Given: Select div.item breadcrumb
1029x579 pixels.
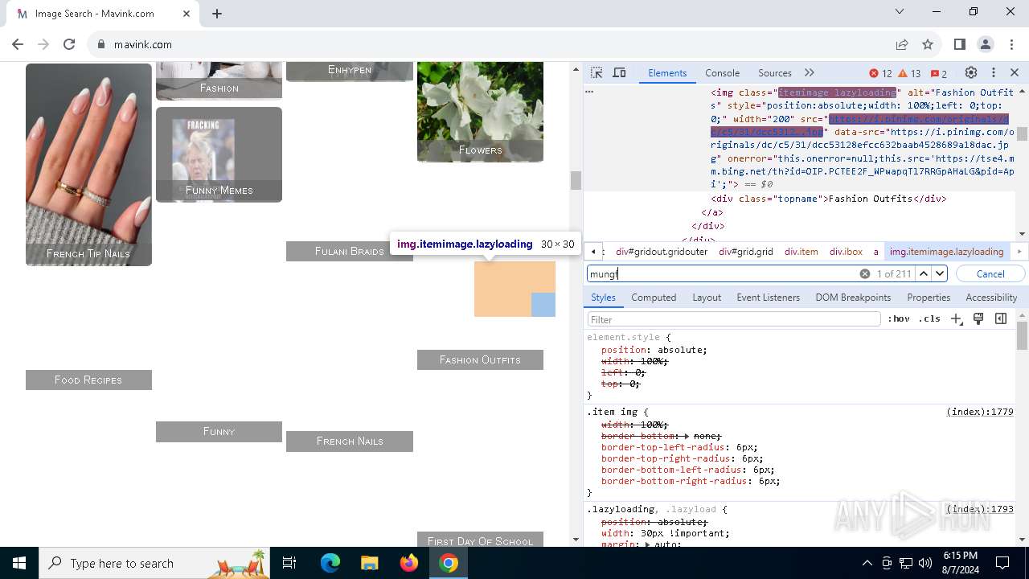Looking at the screenshot, I should pyautogui.click(x=801, y=252).
